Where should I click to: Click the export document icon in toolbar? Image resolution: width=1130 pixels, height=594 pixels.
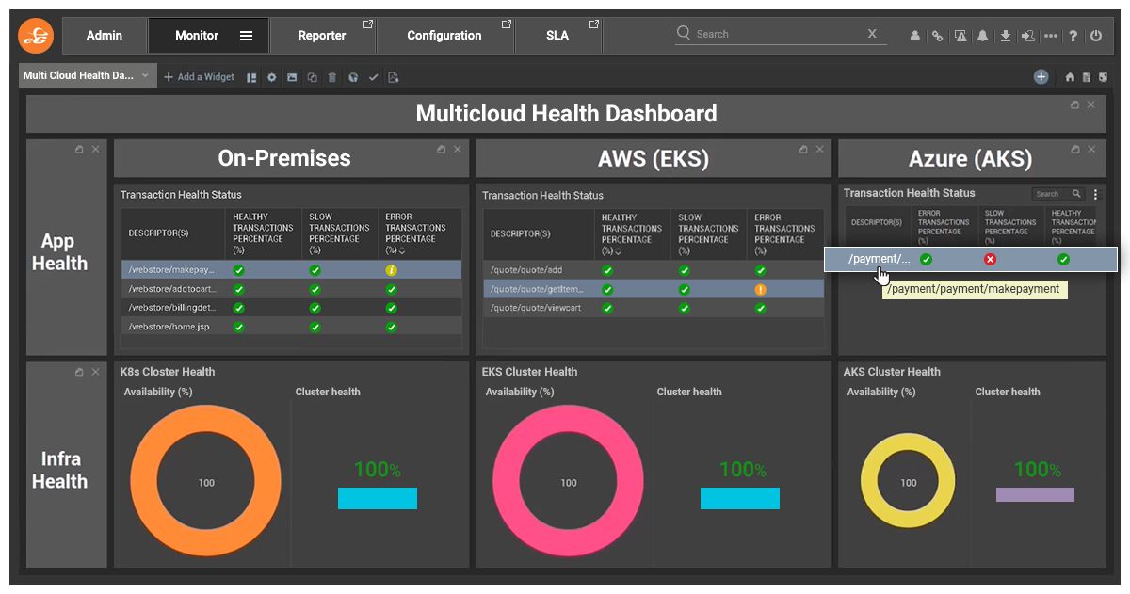pos(394,77)
